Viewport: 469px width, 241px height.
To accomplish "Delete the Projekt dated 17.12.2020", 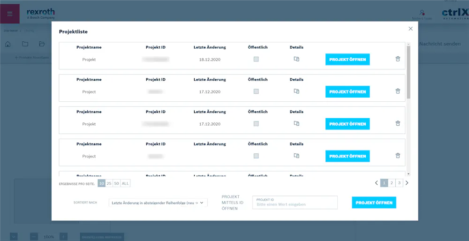I will tap(398, 123).
